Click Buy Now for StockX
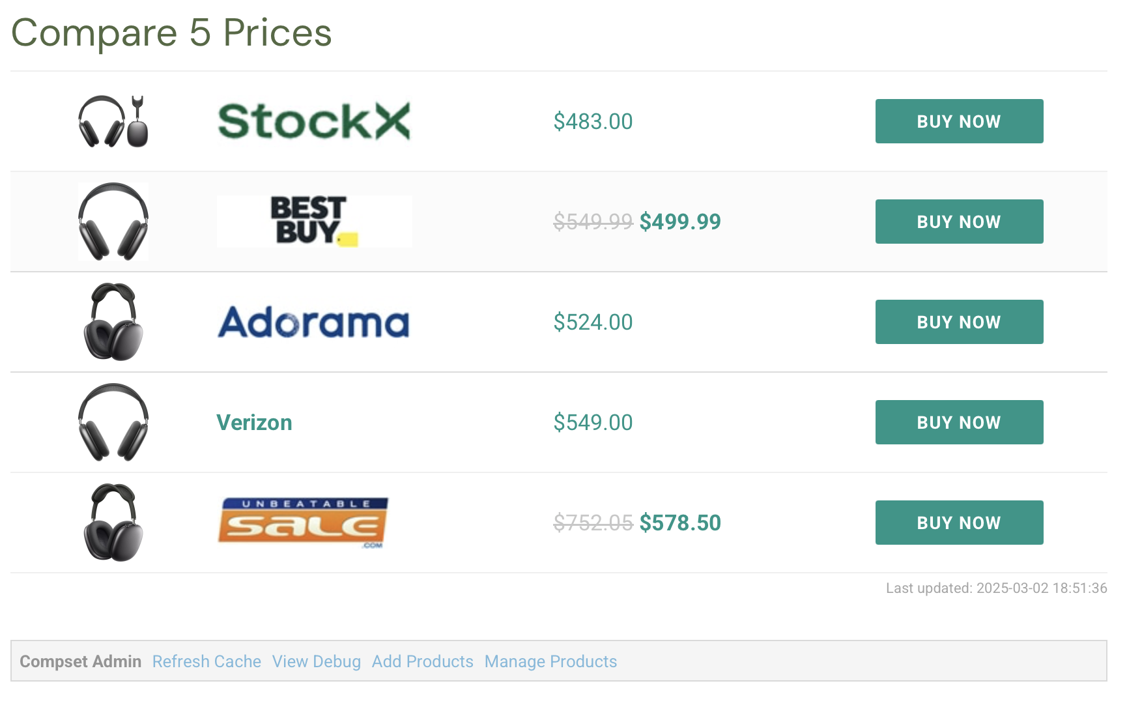1127x705 pixels. coord(959,121)
